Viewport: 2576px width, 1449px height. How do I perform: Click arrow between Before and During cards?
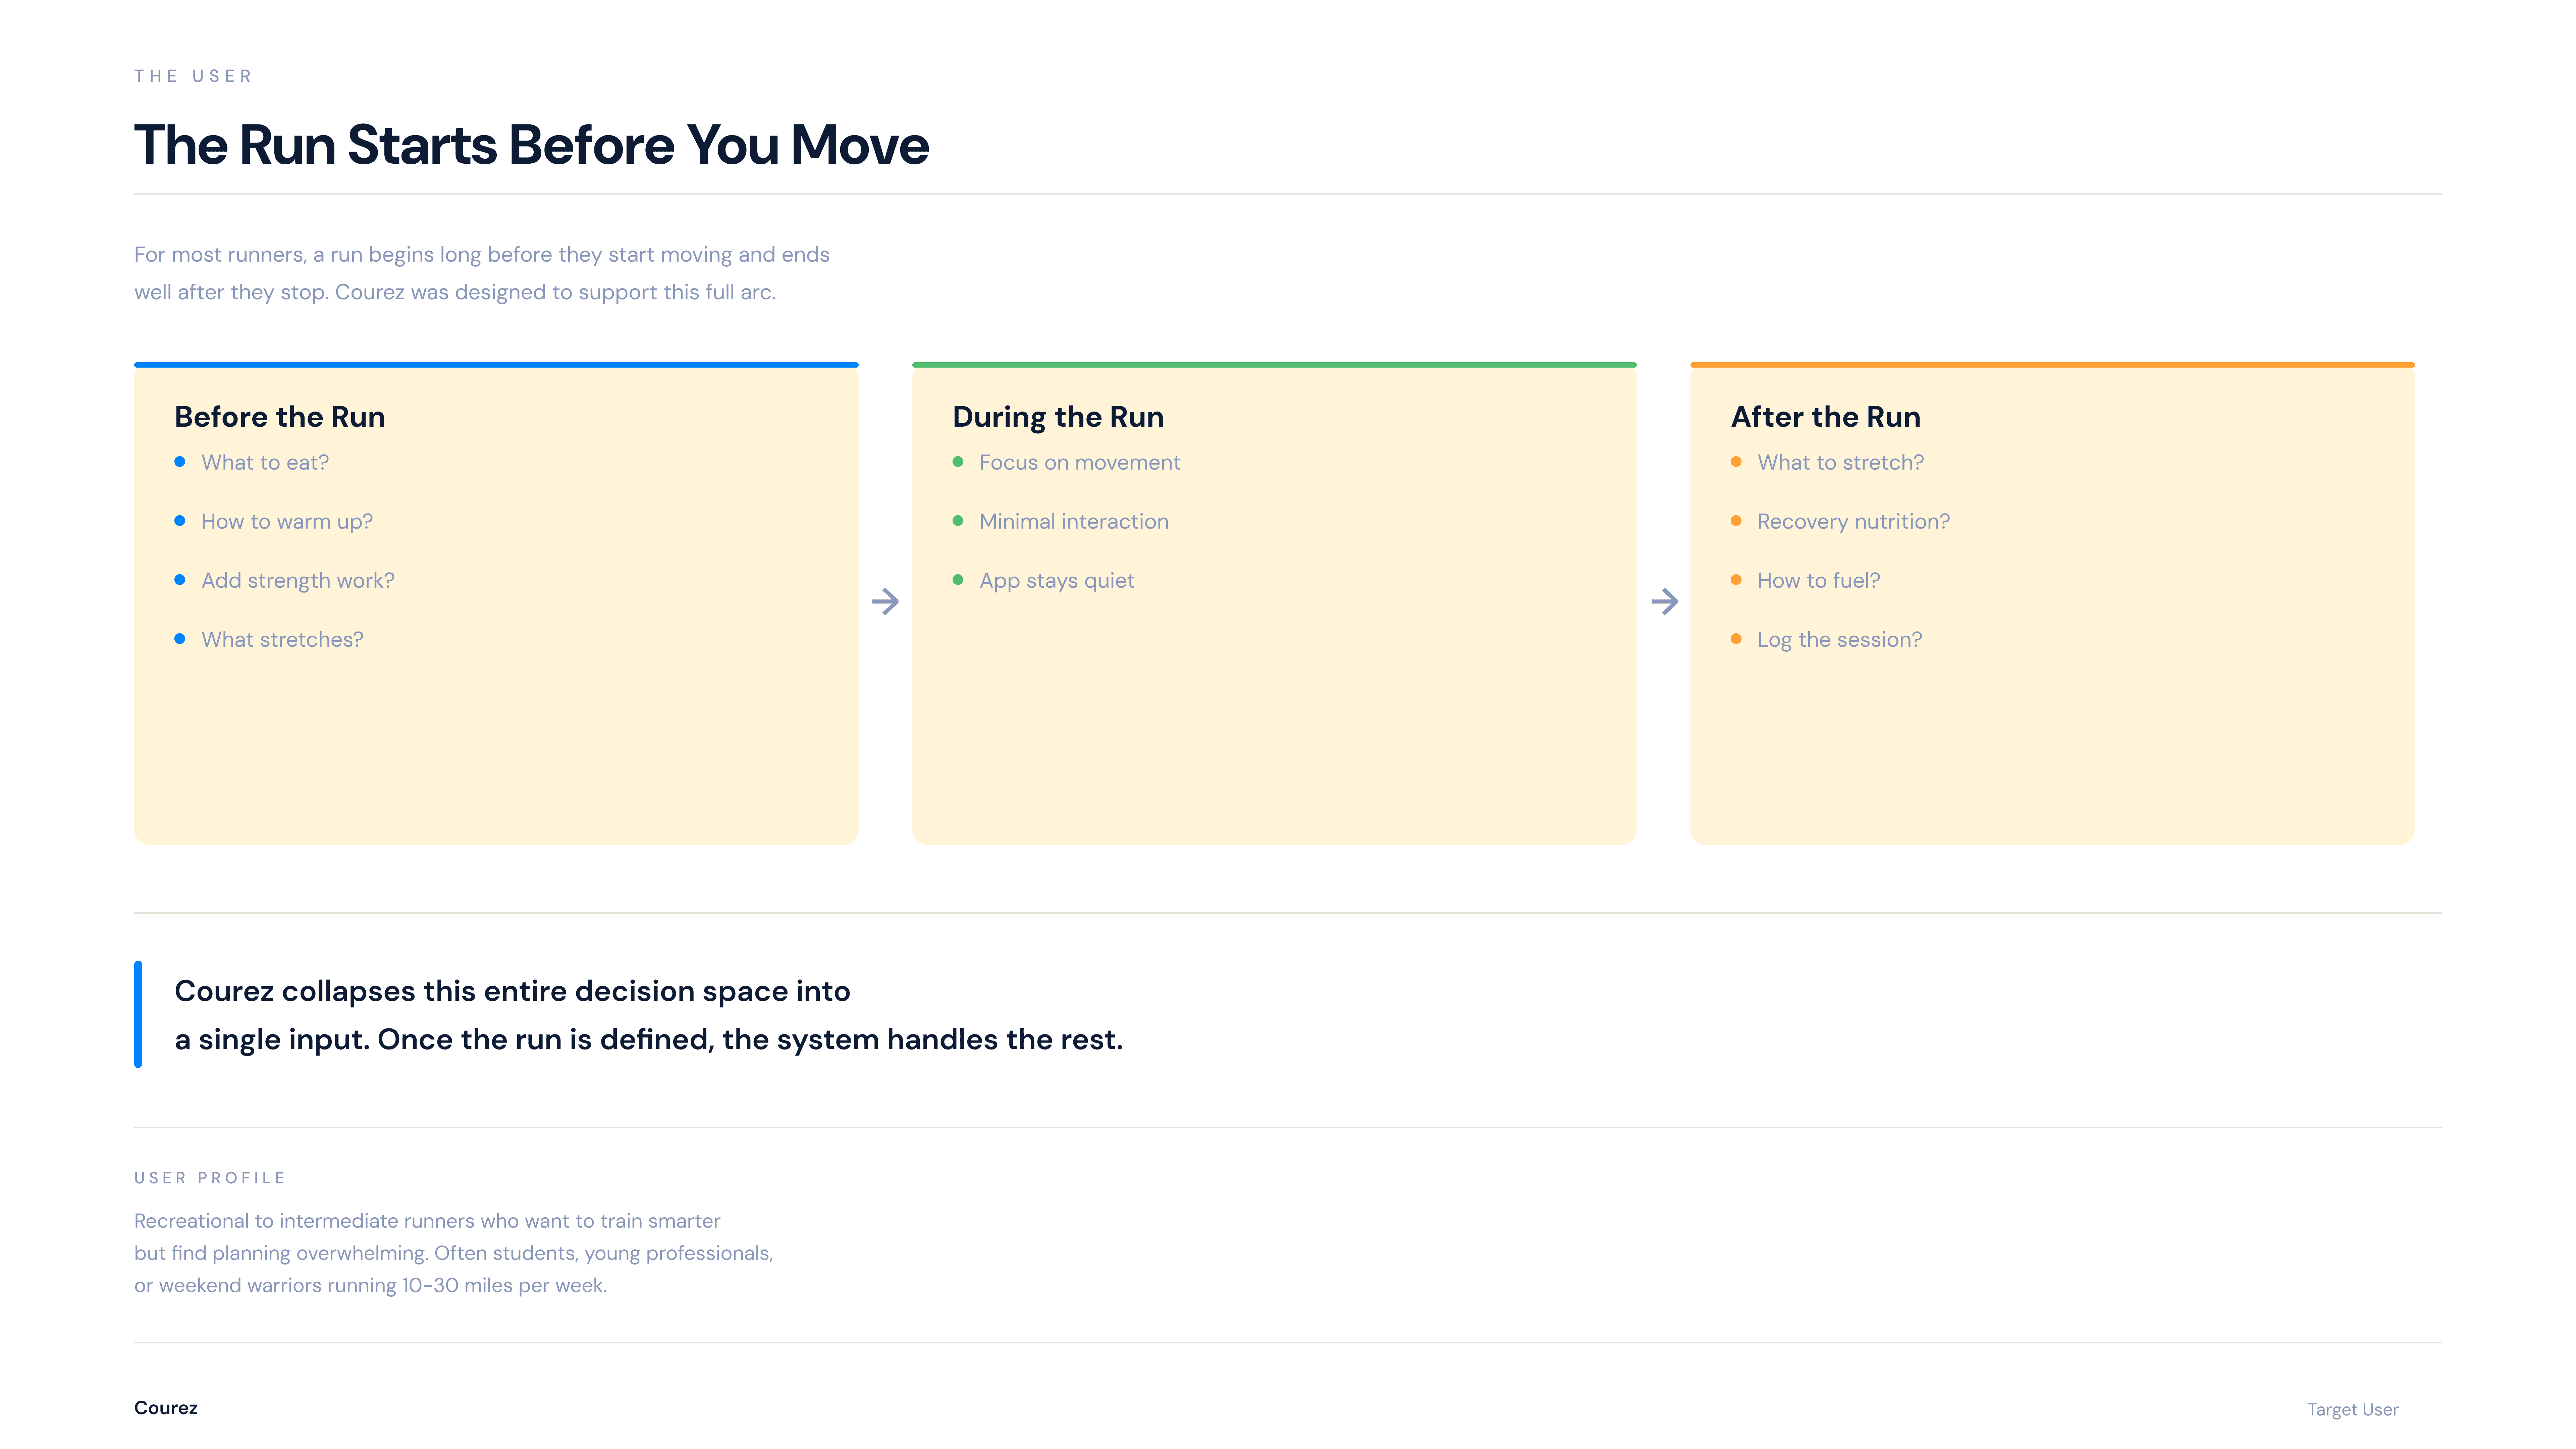click(x=885, y=601)
